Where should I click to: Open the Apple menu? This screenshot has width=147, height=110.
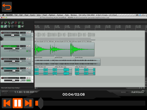tap(3, 15)
